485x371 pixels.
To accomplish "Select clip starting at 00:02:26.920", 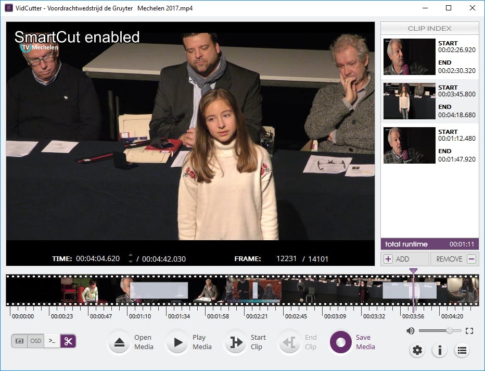I will point(430,57).
